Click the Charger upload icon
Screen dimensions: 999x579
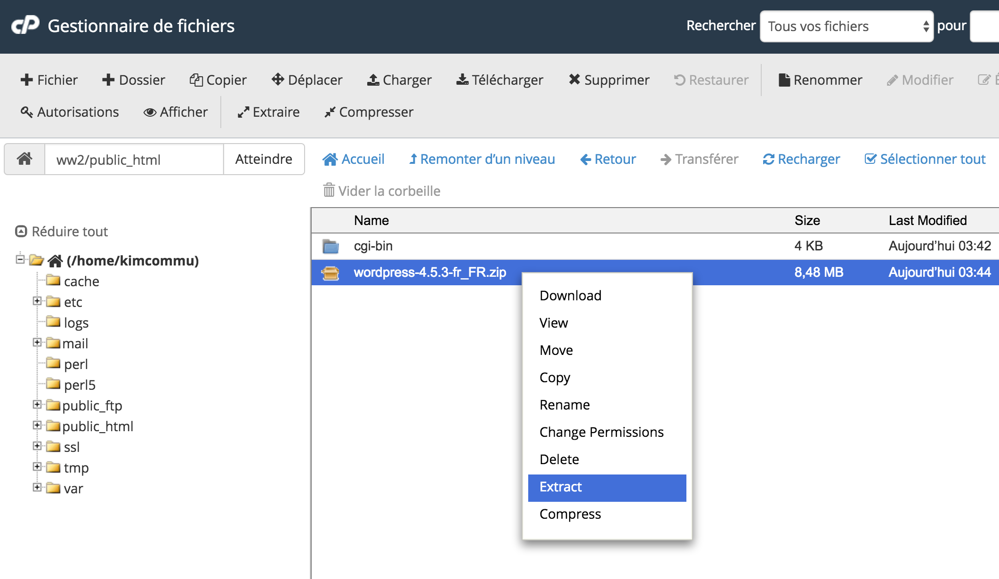373,80
